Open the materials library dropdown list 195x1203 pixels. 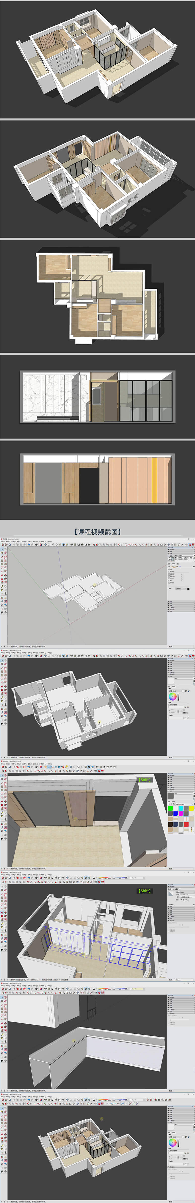click(x=184, y=805)
